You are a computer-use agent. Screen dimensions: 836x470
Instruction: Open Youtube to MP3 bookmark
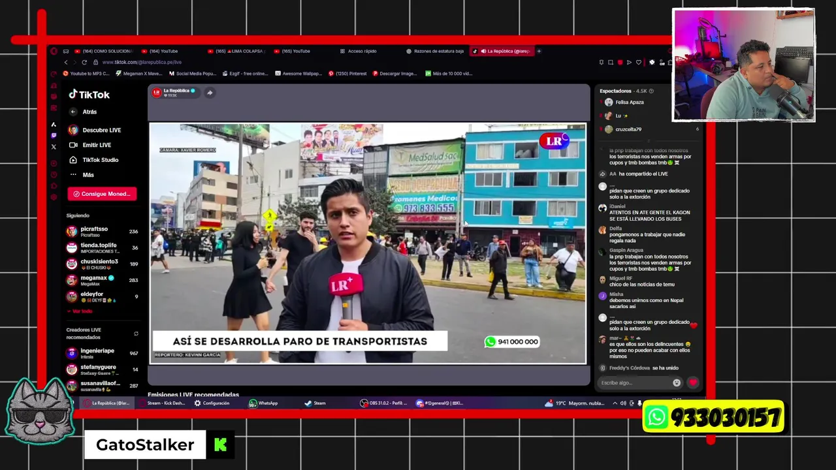(86, 74)
